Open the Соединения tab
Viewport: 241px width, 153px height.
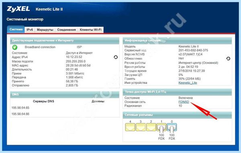(66, 30)
